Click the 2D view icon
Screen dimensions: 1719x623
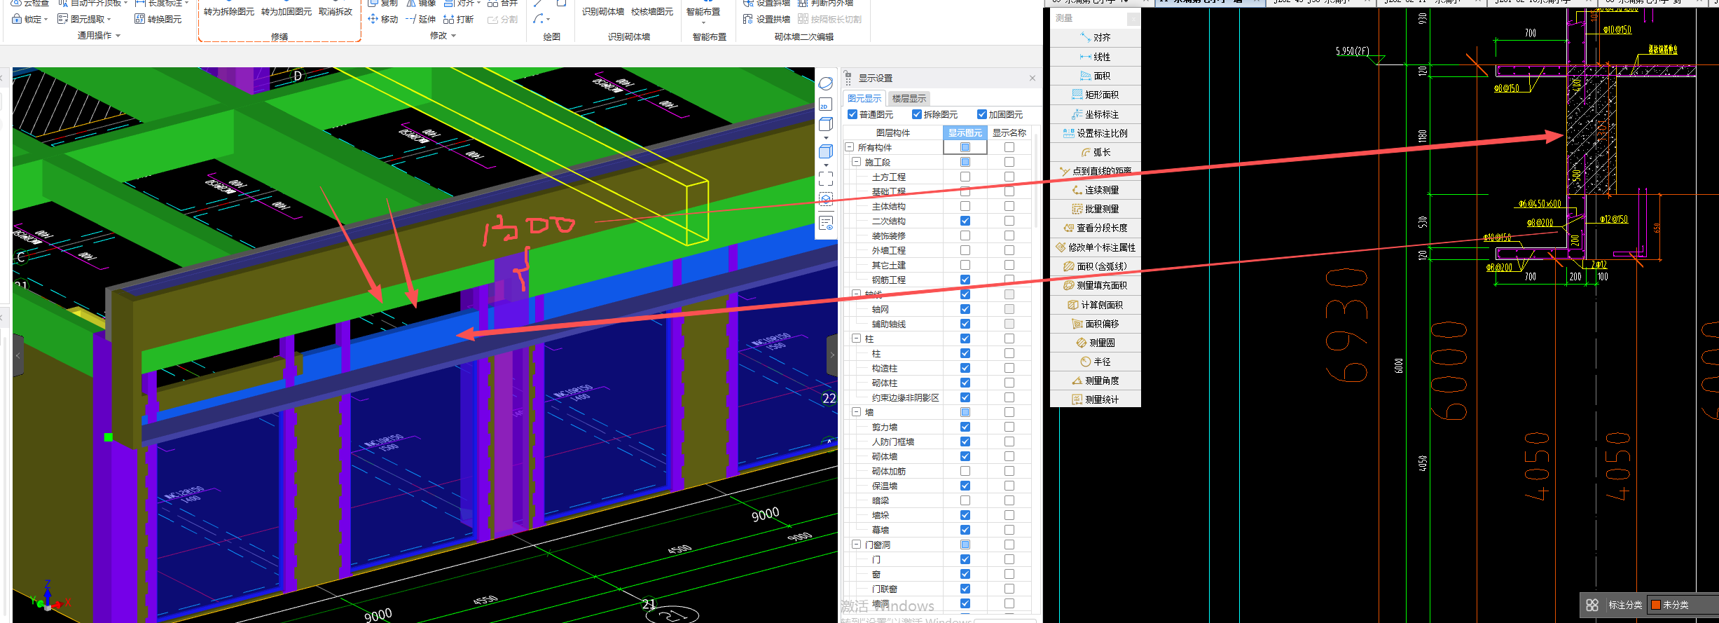click(x=825, y=105)
